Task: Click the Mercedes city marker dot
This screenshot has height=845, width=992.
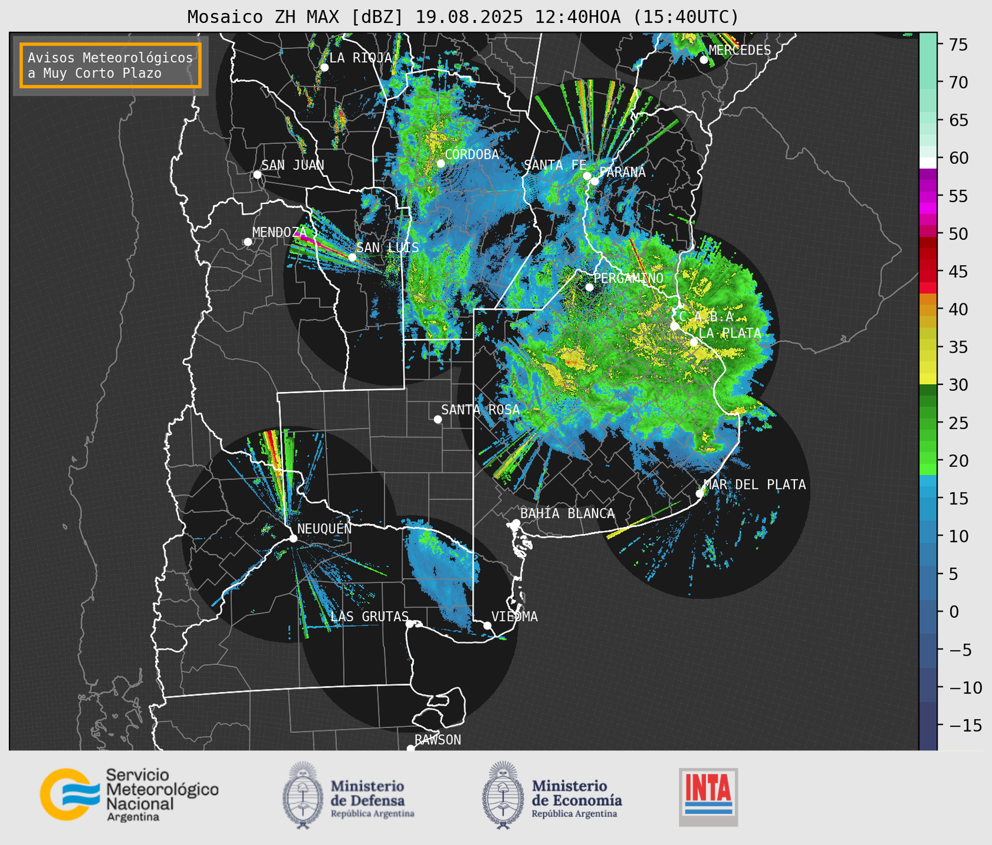Action: 704,59
